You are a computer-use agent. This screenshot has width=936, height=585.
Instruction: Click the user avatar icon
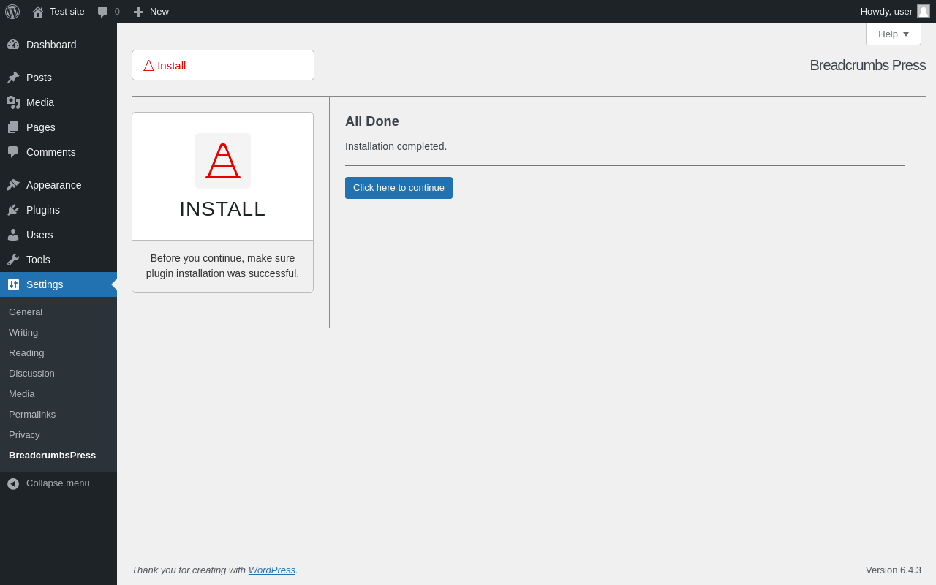click(924, 11)
